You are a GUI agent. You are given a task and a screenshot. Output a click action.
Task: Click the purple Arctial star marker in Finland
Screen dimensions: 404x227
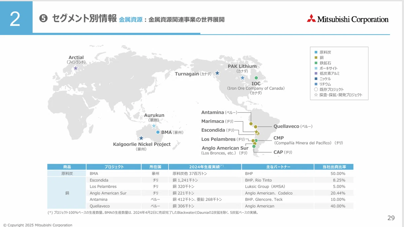pyautogui.click(x=75, y=68)
